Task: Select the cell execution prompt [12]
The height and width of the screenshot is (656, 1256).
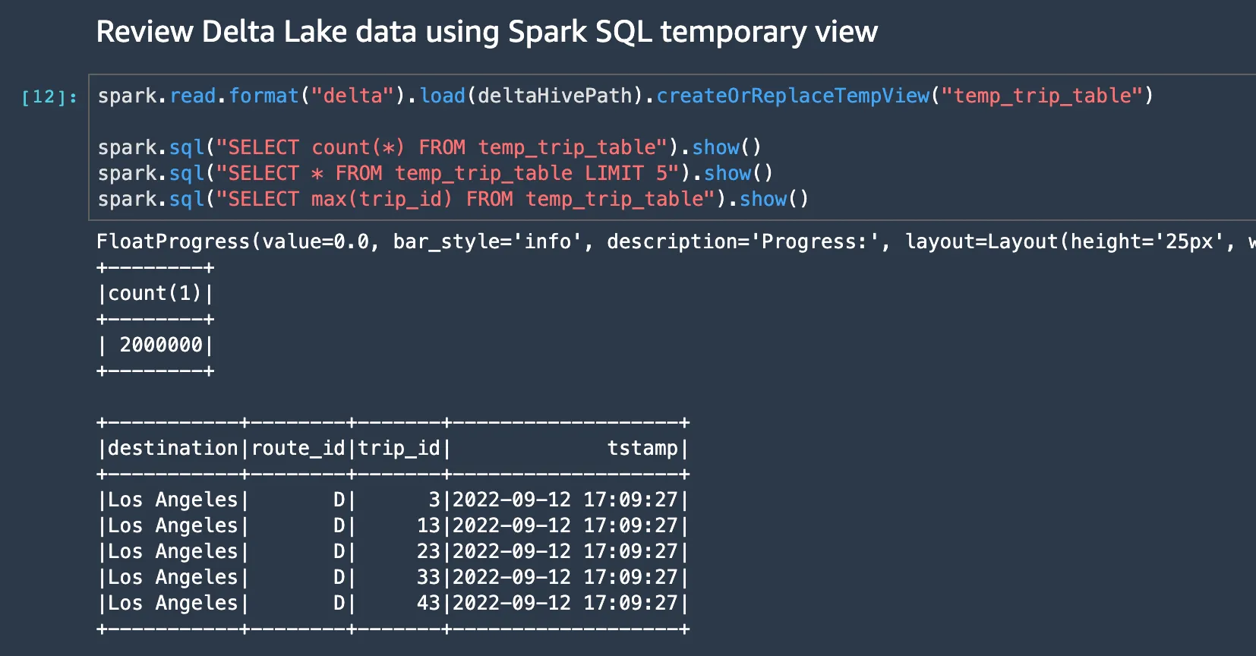Action: click(x=49, y=97)
